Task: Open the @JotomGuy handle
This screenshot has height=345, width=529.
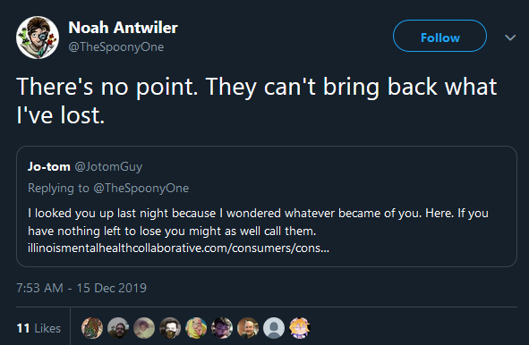Action: click(x=108, y=167)
